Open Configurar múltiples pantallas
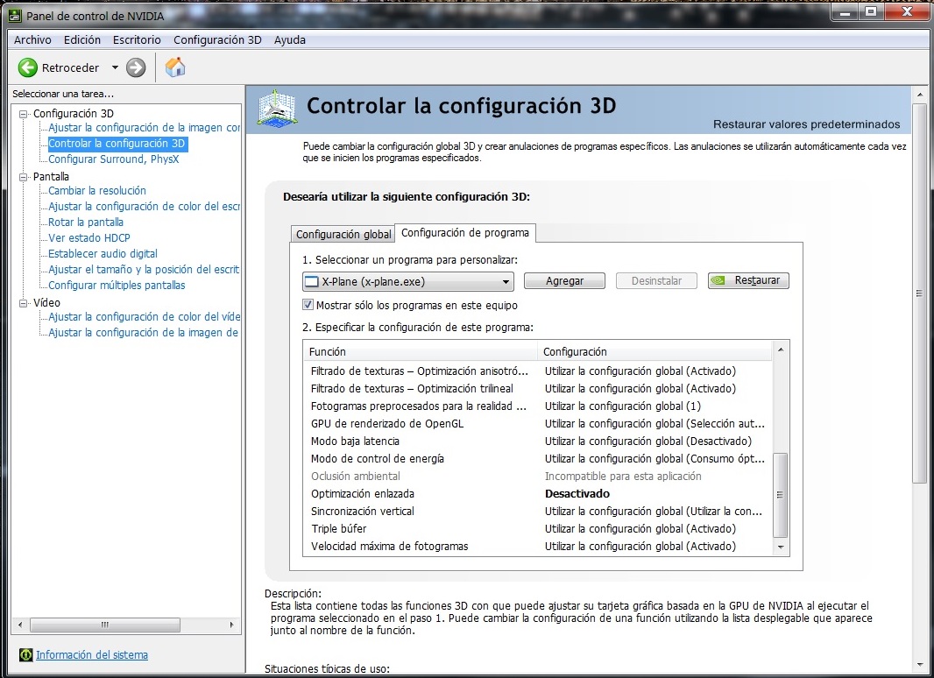This screenshot has width=934, height=678. point(117,286)
